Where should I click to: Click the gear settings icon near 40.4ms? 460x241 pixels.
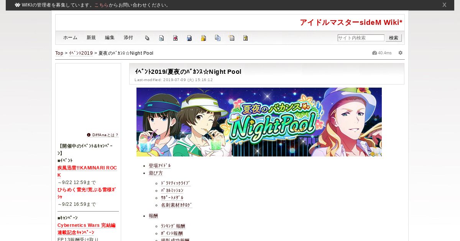tap(401, 53)
